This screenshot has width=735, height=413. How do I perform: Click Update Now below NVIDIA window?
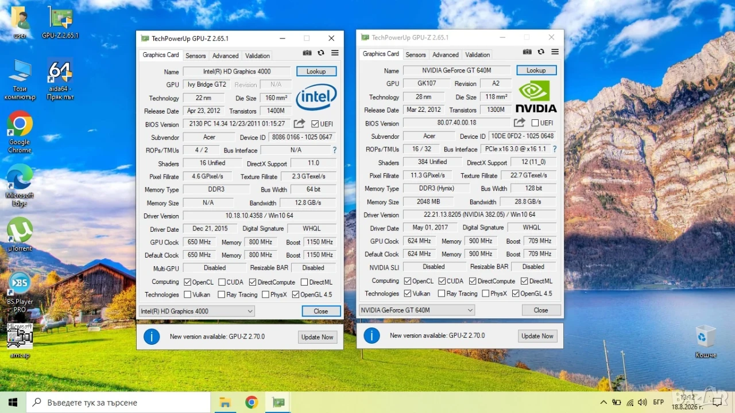coord(537,336)
